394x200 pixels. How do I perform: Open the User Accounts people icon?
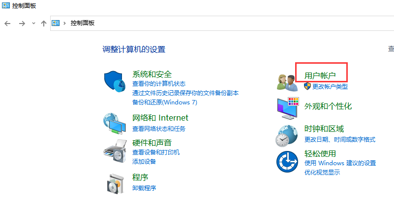(287, 83)
